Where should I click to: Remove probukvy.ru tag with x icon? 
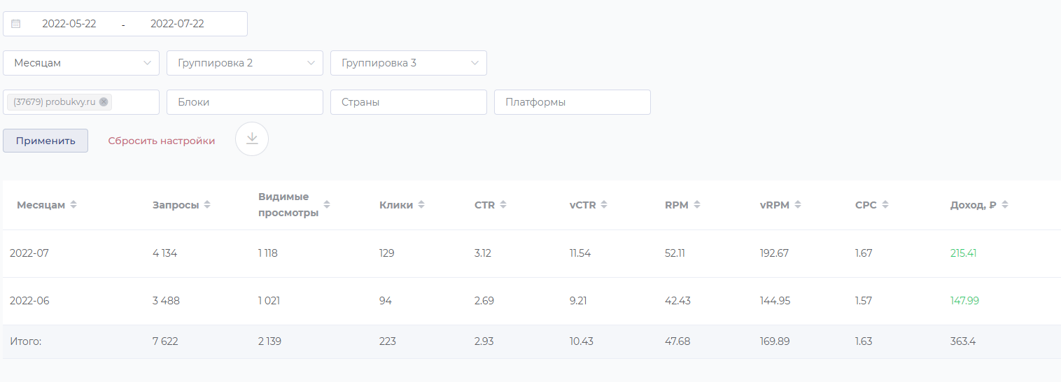tap(104, 101)
